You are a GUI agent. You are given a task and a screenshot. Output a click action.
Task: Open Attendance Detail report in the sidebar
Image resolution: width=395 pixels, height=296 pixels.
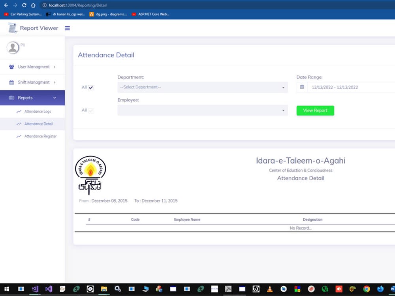click(32, 124)
